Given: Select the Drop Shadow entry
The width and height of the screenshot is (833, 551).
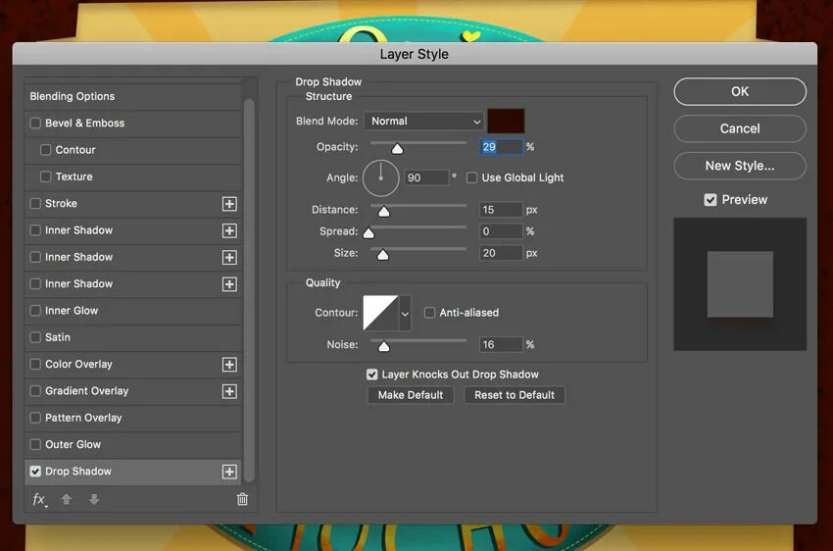Looking at the screenshot, I should tap(133, 472).
